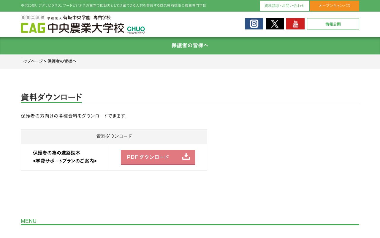Navigate to トップページ via the breadcrumb

(x=31, y=61)
